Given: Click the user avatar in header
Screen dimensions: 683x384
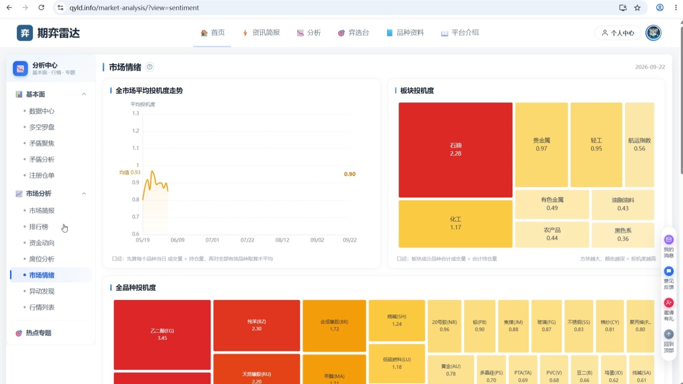Looking at the screenshot, I should [653, 33].
